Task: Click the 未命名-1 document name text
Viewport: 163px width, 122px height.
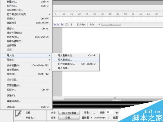Action: (x=30, y=117)
